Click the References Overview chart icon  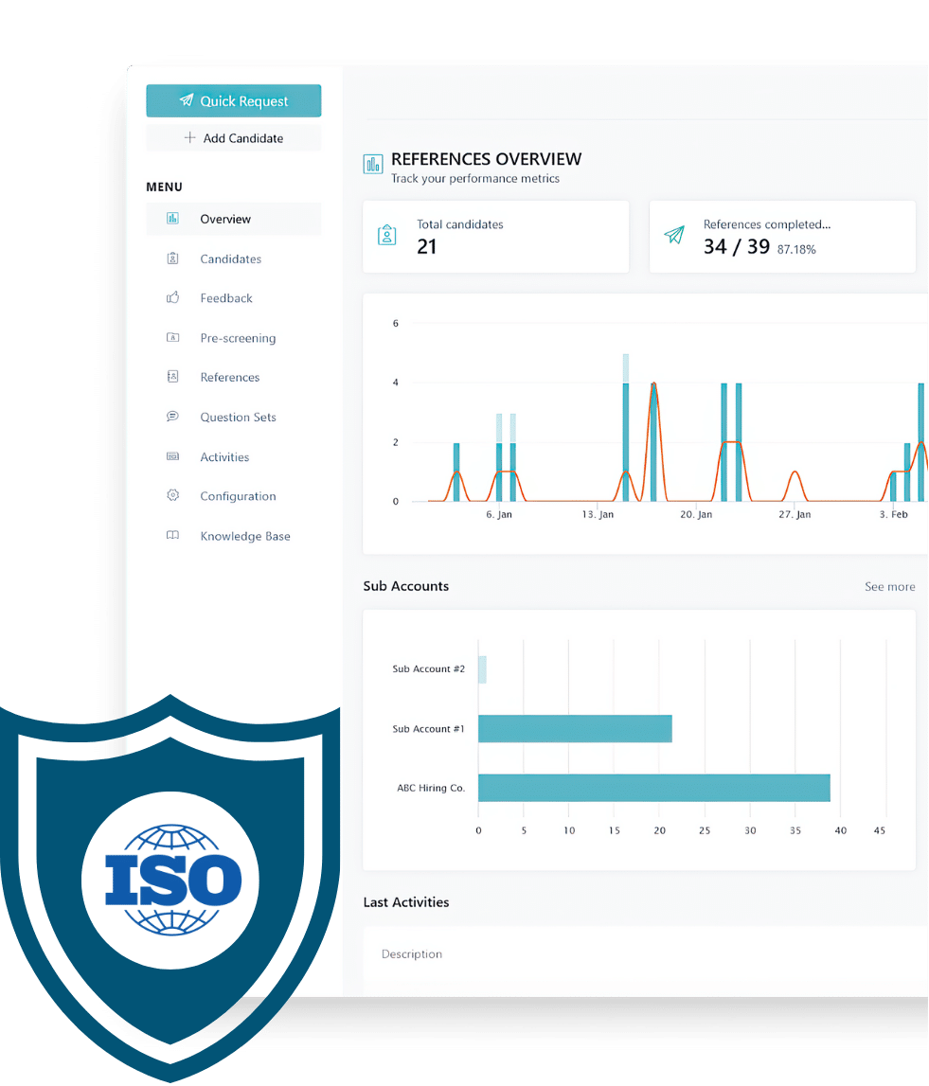[x=373, y=164]
